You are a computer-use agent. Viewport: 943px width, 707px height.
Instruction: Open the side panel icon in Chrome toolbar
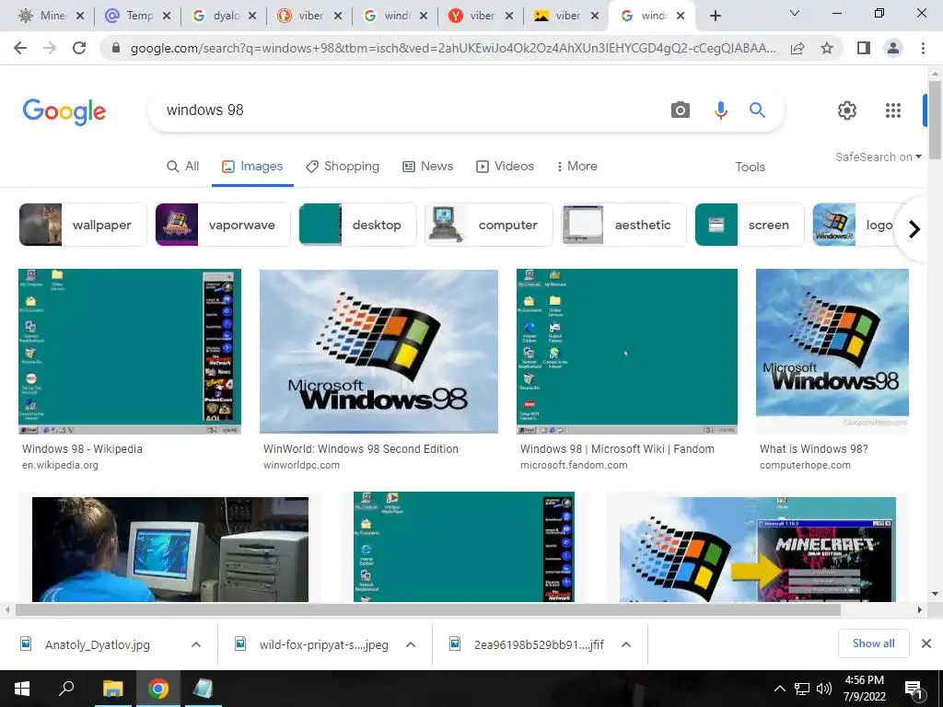click(864, 48)
